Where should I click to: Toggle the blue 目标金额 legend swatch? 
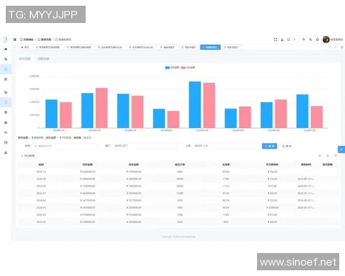[167, 68]
